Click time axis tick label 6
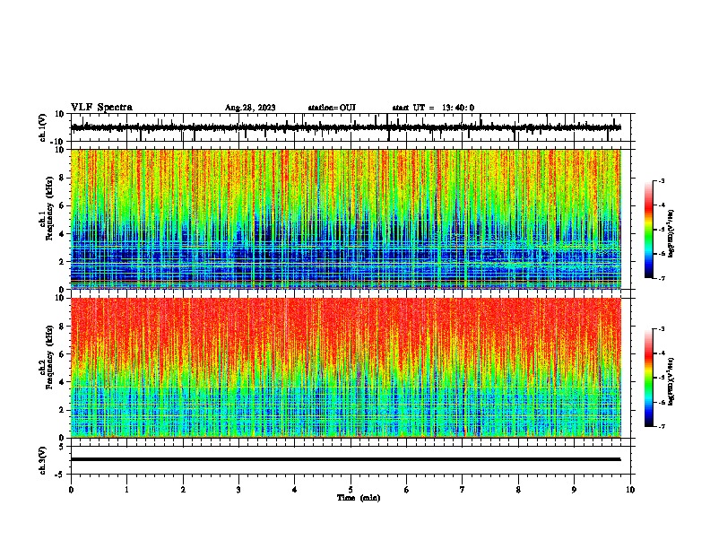 point(407,490)
